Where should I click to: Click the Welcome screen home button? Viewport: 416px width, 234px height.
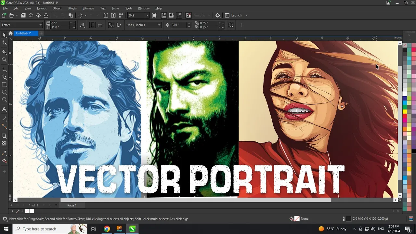point(10,33)
